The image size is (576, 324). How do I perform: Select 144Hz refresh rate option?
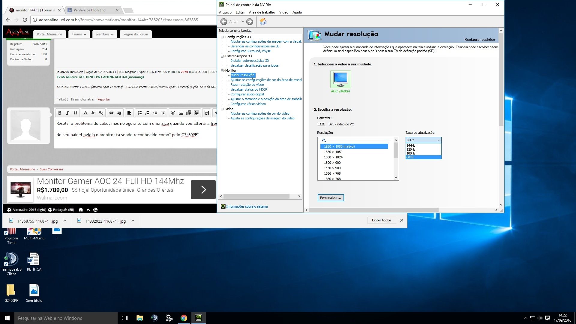[x=423, y=145]
